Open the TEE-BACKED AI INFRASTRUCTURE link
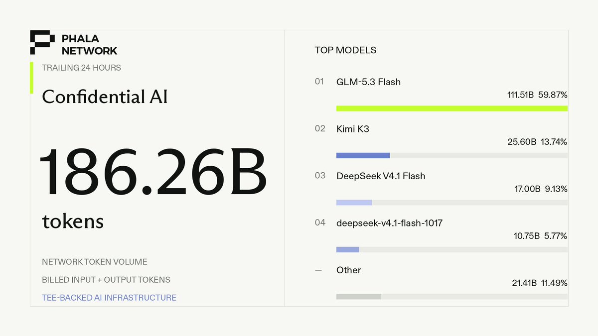This screenshot has height=336, width=598. 109,298
